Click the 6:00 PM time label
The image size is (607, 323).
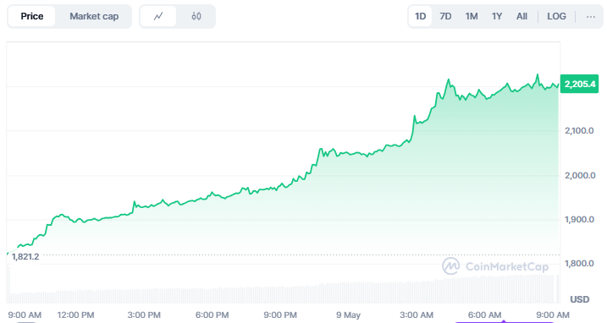pos(212,315)
